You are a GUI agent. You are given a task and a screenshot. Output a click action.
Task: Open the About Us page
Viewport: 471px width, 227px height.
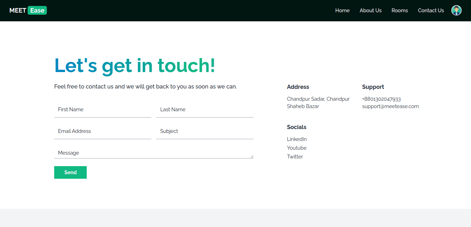(x=370, y=10)
